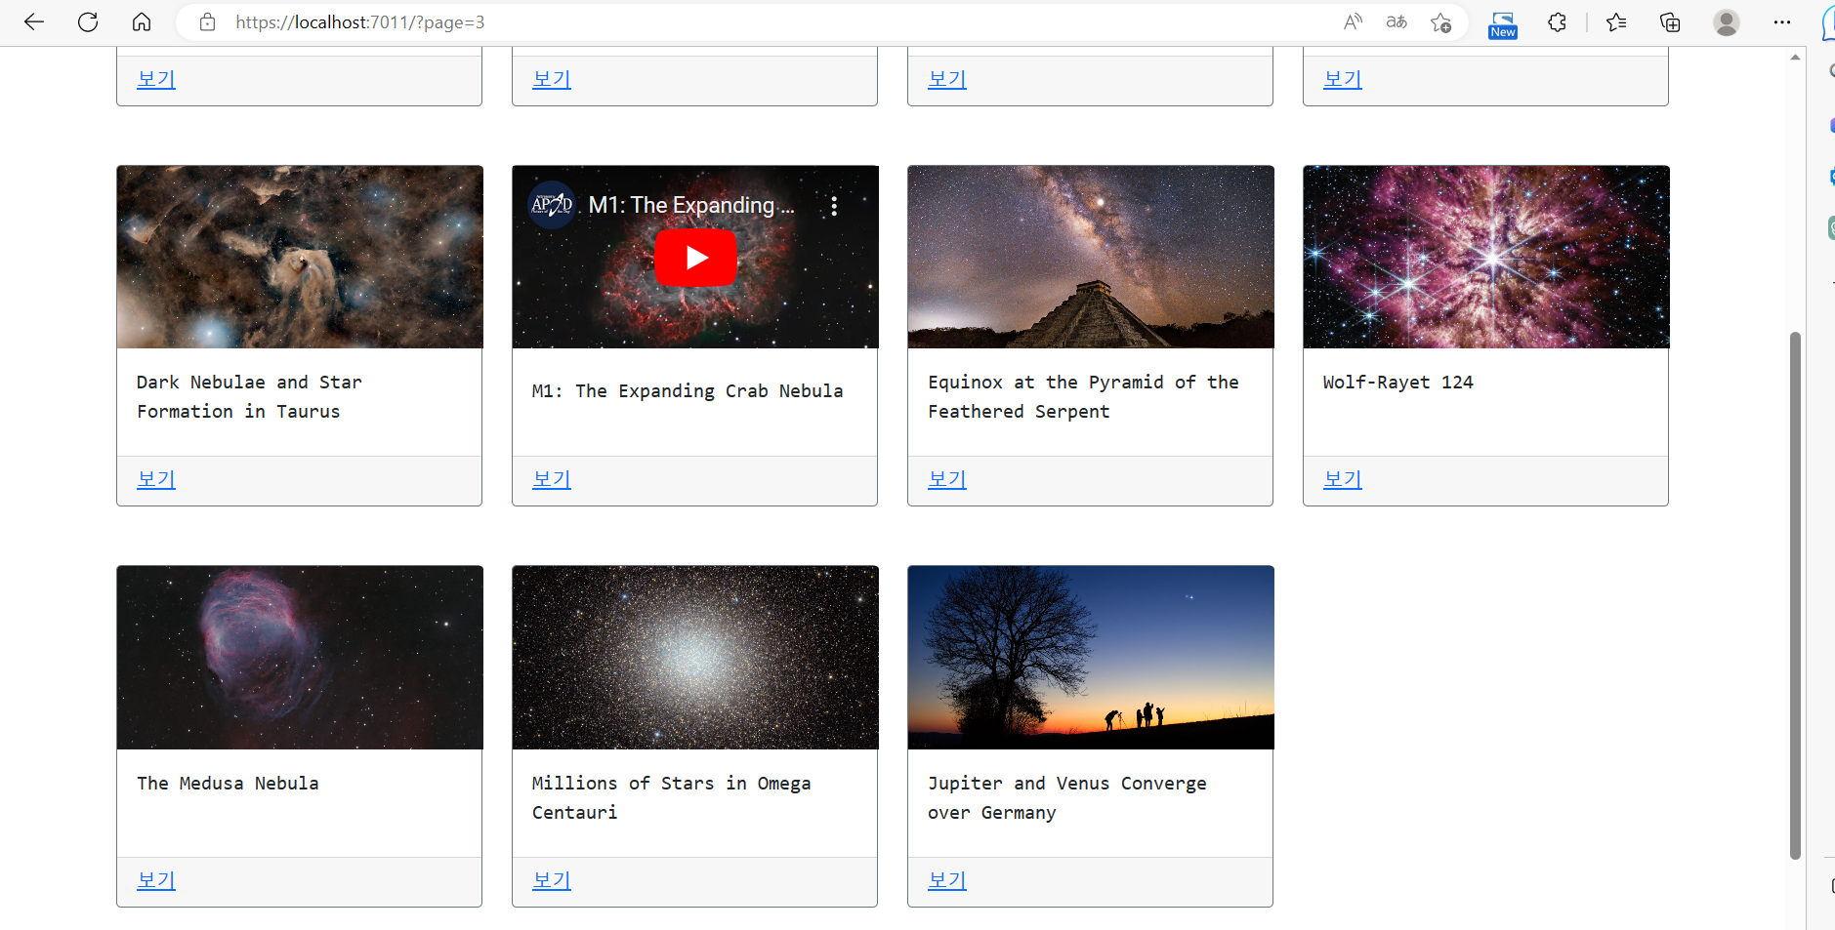1835x930 pixels.
Task: Click 보기 link under Wolf-Rayet 124 card
Action: coord(1343,479)
